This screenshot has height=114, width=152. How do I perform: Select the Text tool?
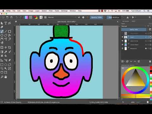(x=6, y=23)
